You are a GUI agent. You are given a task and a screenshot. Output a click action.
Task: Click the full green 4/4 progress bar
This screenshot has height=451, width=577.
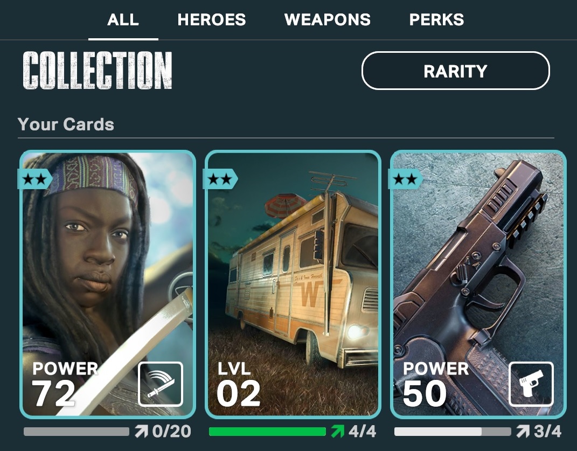[x=267, y=432]
